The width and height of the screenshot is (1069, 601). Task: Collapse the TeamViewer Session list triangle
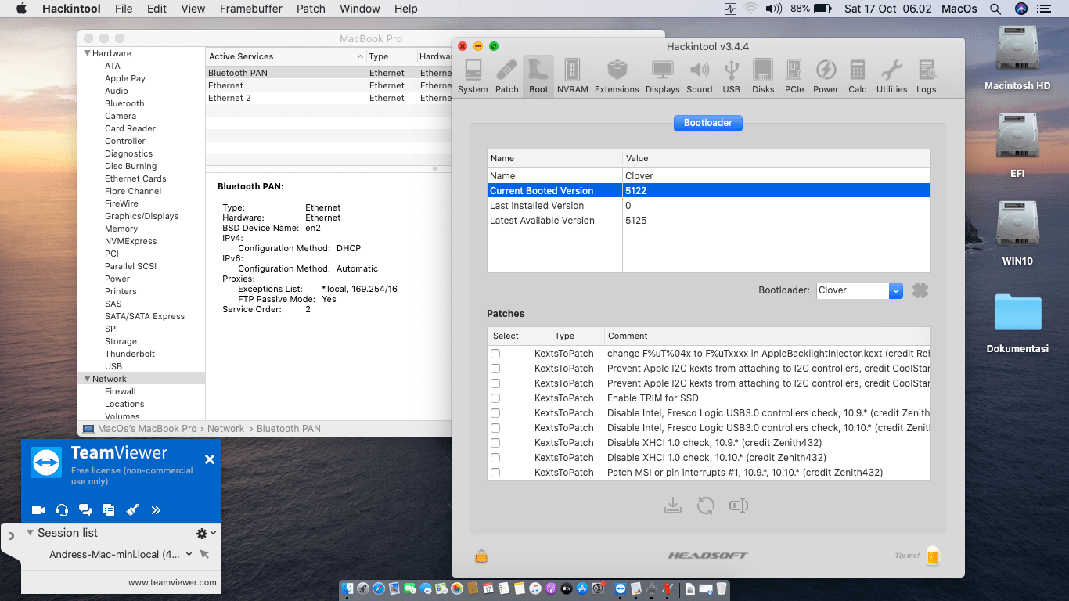click(30, 533)
